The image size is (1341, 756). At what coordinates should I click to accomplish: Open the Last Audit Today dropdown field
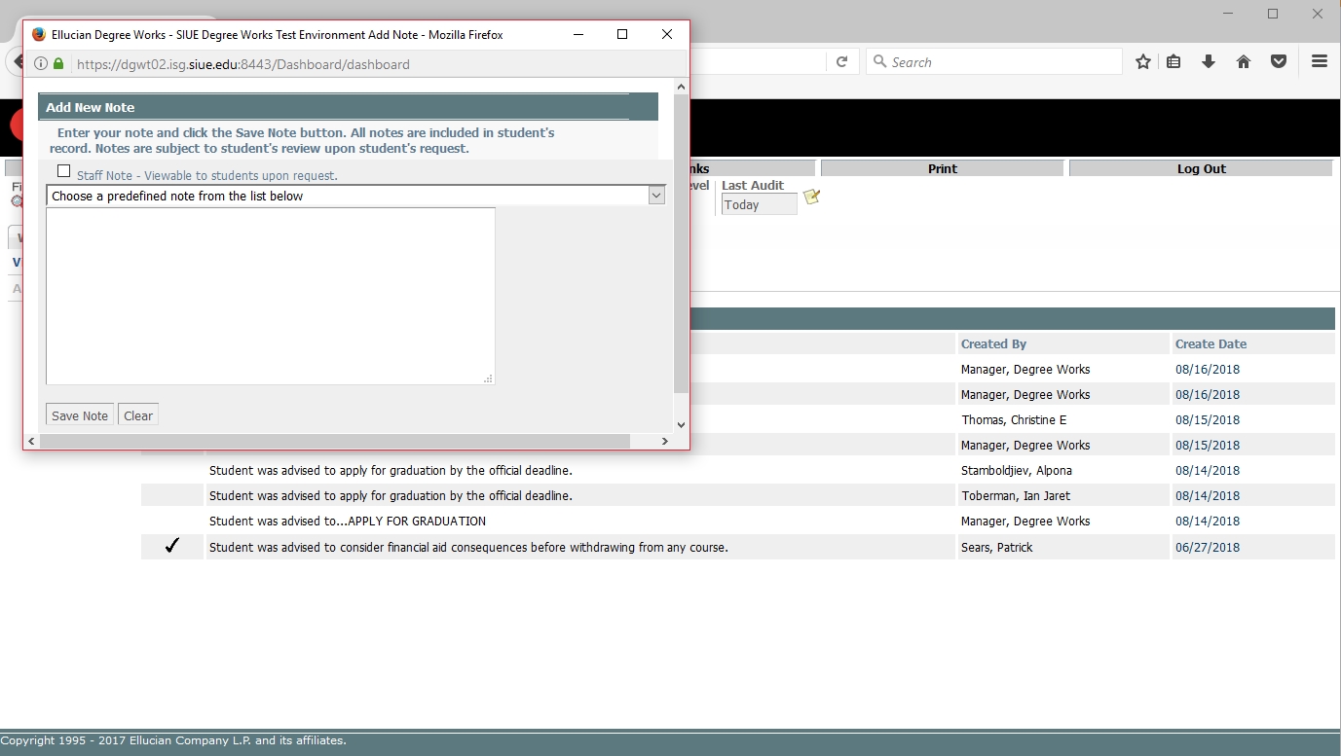point(759,205)
